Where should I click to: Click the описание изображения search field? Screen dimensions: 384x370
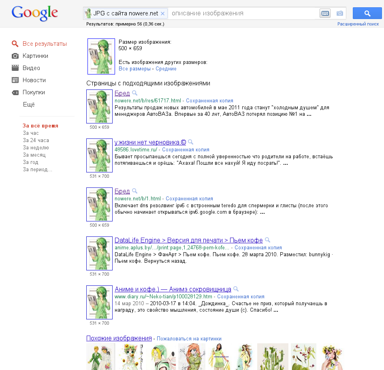click(x=244, y=13)
